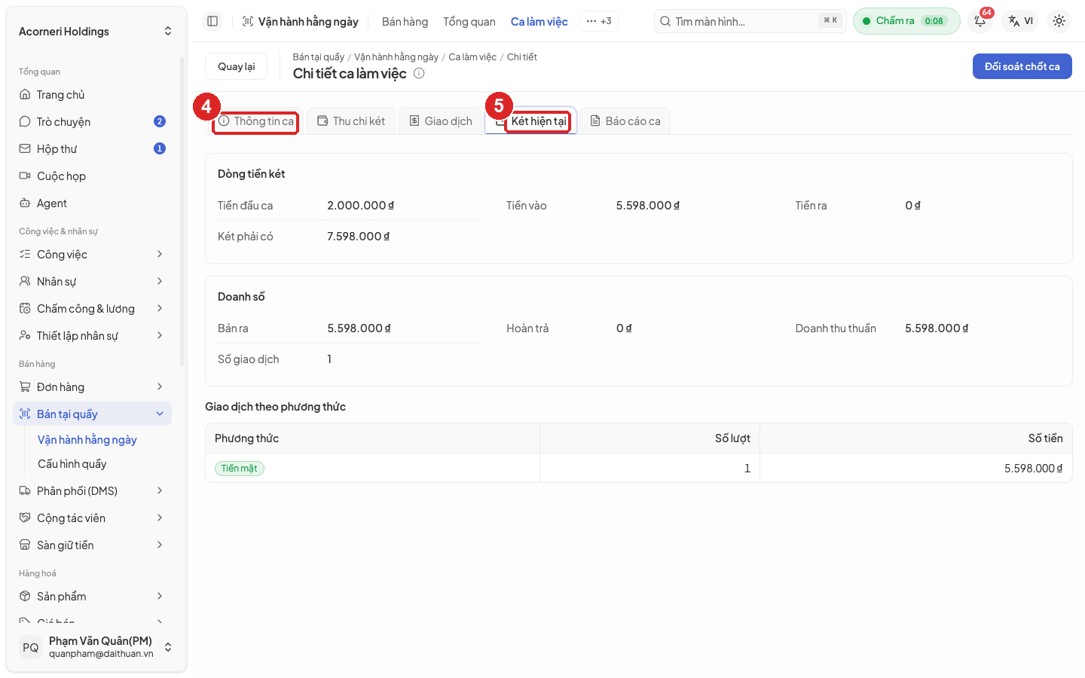
Task: Open Agent in the sidebar
Action: [x=92, y=203]
